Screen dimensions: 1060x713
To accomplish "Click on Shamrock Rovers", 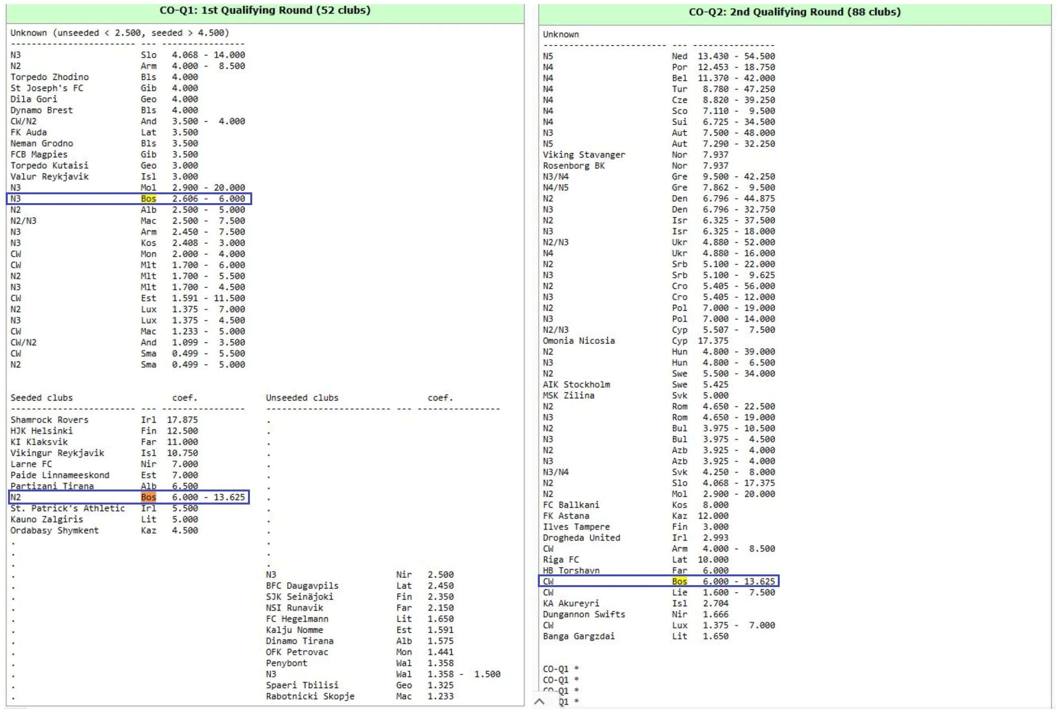I will tap(49, 420).
